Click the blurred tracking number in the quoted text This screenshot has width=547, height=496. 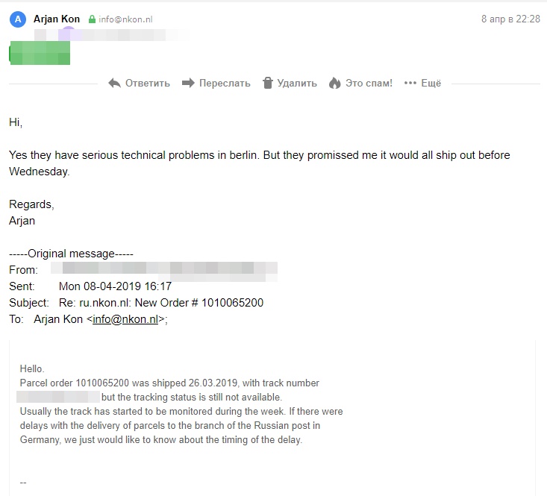click(x=60, y=397)
